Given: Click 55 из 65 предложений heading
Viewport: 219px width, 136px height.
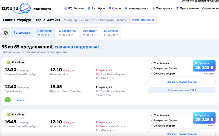Looking at the screenshot, I should (28, 47).
